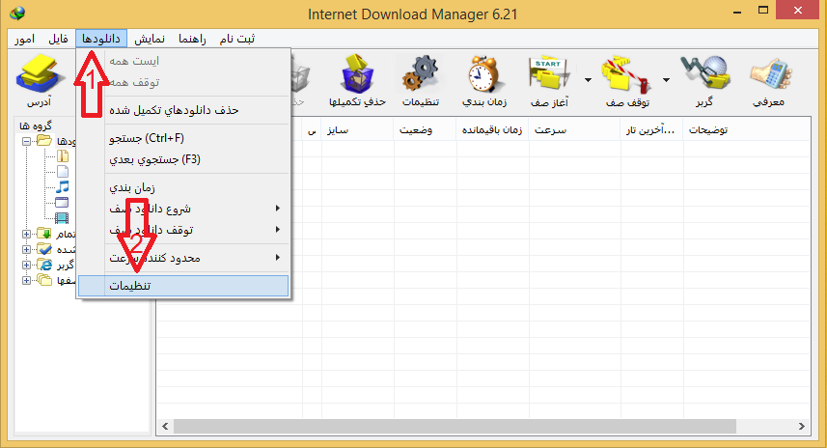Click the Tell a Friend (معرفی) icon
This screenshot has height=448, width=827.
click(x=770, y=74)
